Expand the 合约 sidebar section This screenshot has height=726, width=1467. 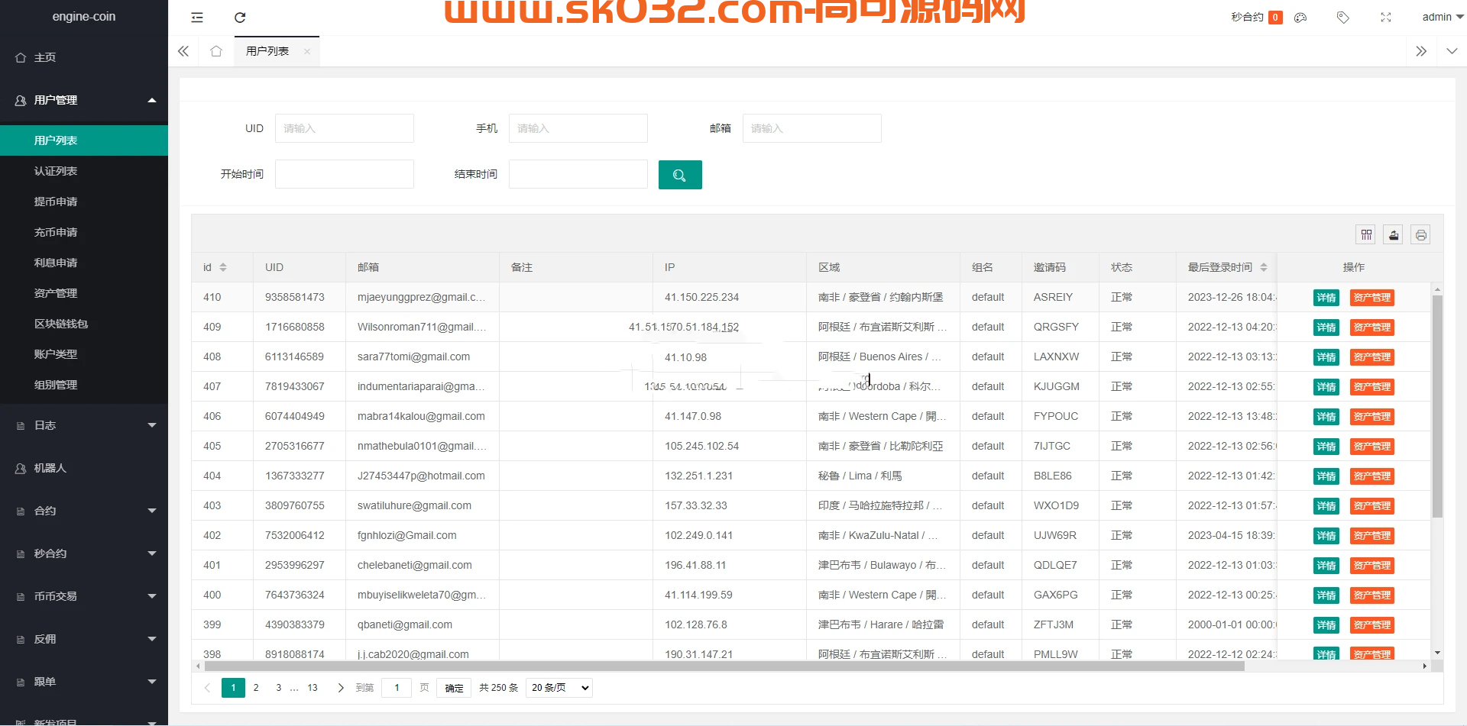click(x=84, y=511)
